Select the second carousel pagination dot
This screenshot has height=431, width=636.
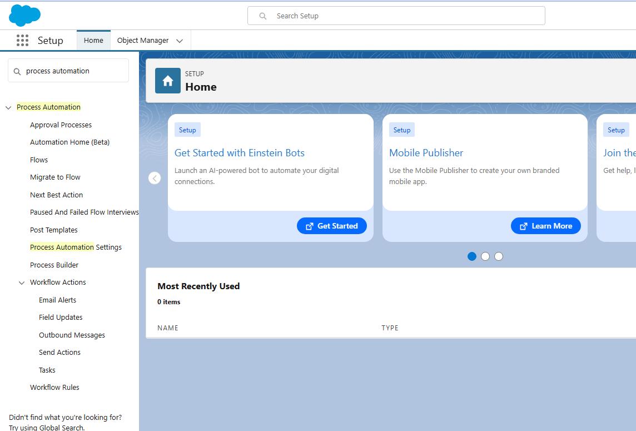485,256
